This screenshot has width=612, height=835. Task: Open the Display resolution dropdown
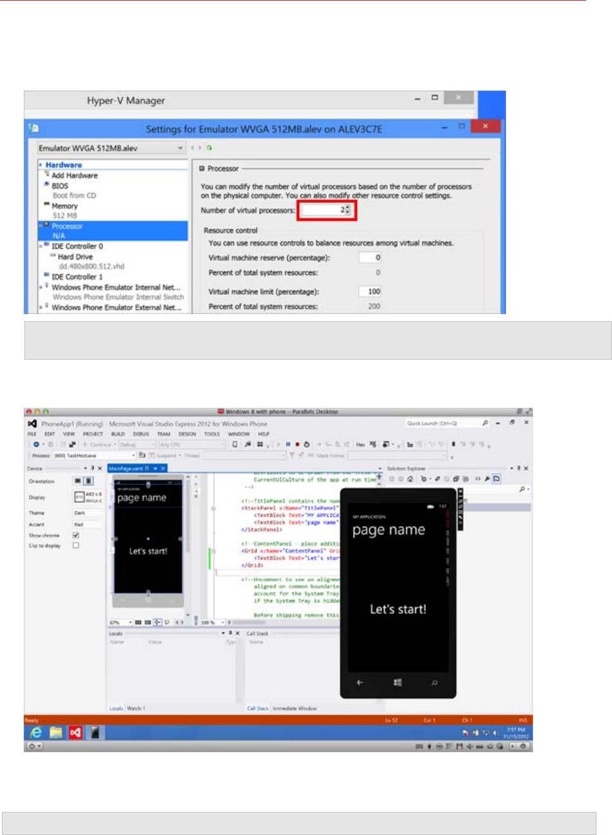[x=88, y=497]
